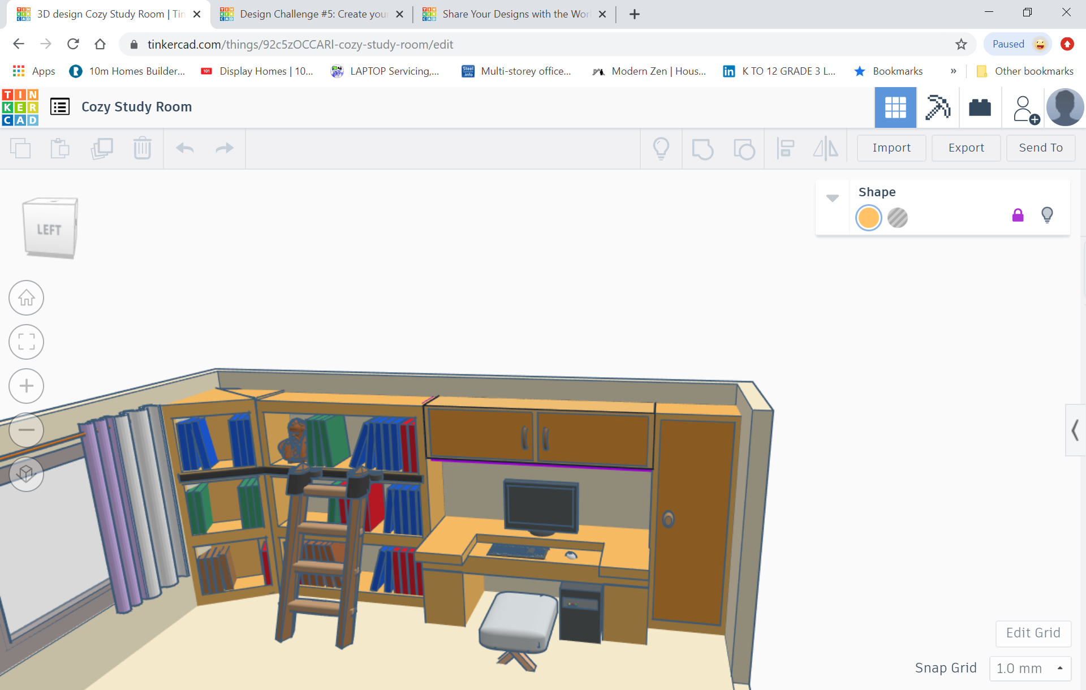Duplicate the selected object
The image size is (1086, 690).
click(102, 148)
